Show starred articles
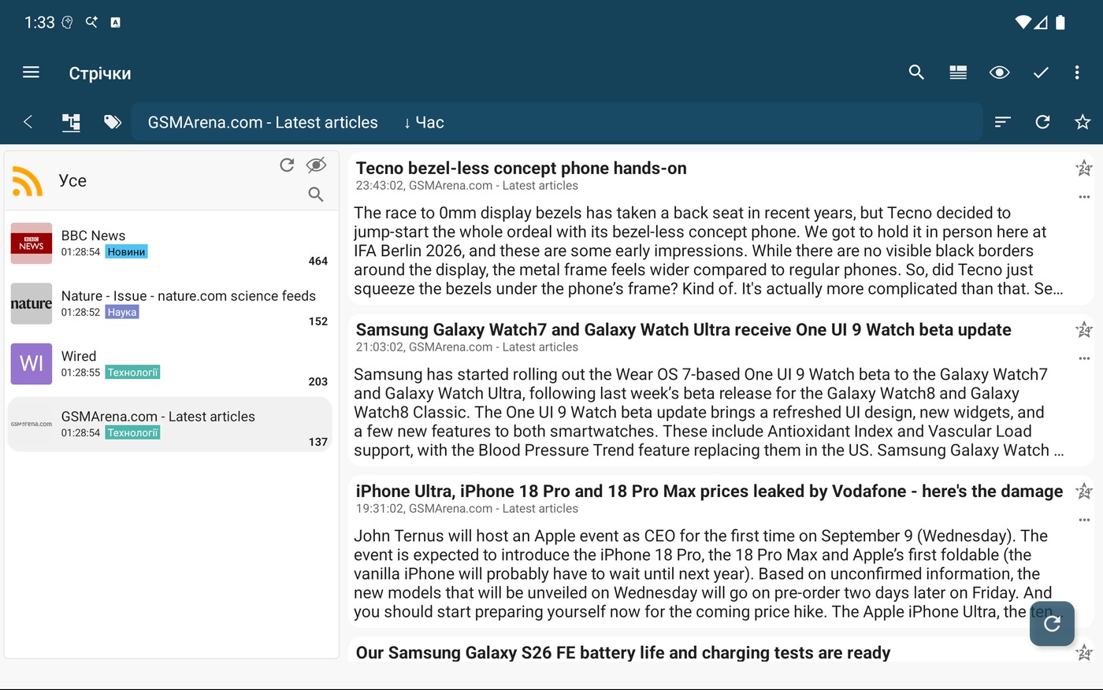The image size is (1103, 690). coord(1083,122)
